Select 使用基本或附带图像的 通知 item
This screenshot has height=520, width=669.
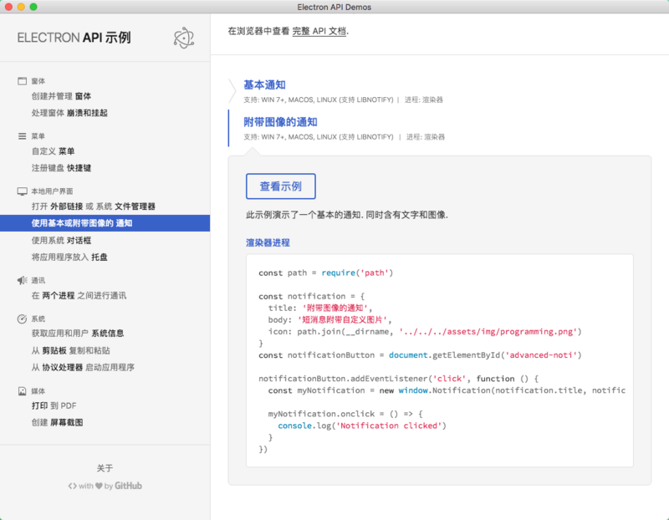105,223
